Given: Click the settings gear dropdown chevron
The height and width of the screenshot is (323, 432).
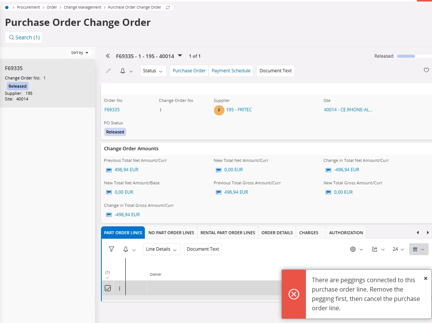Looking at the screenshot, I should (x=361, y=250).
